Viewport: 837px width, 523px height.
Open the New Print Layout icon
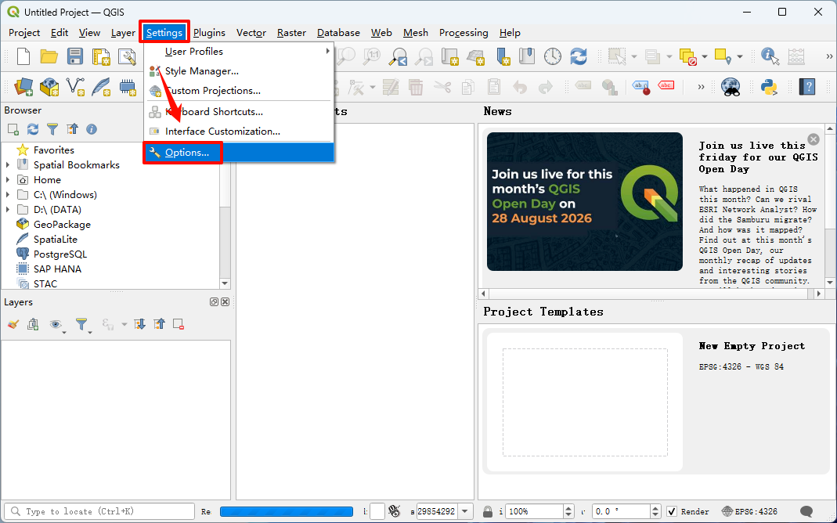pyautogui.click(x=101, y=56)
